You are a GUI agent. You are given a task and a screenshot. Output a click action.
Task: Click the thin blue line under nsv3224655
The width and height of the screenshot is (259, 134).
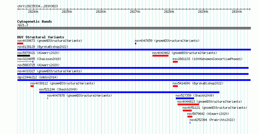[25, 62]
